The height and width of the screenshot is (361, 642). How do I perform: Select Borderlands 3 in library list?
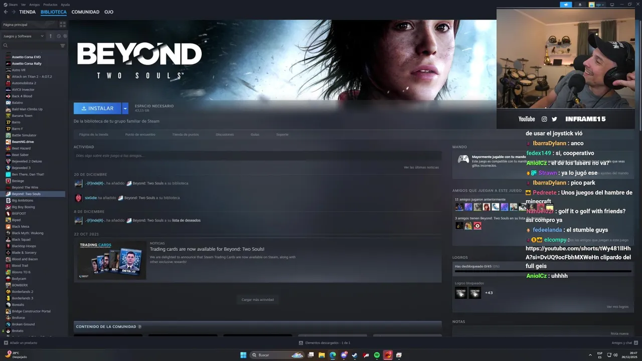point(23,298)
